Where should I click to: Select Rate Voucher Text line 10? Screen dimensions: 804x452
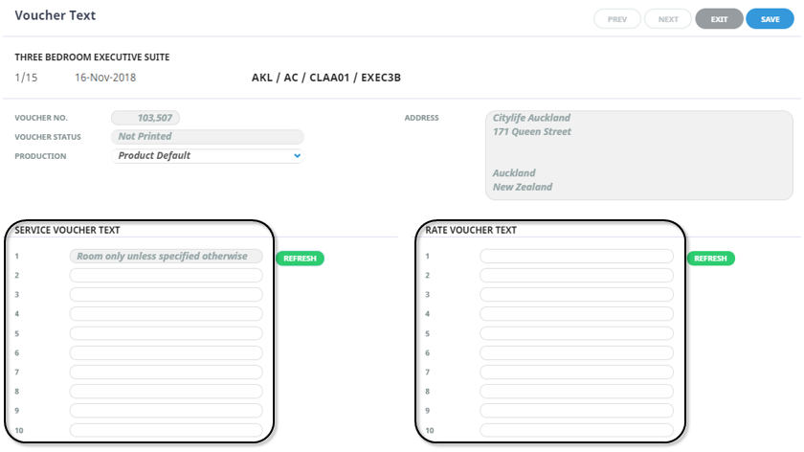(576, 431)
